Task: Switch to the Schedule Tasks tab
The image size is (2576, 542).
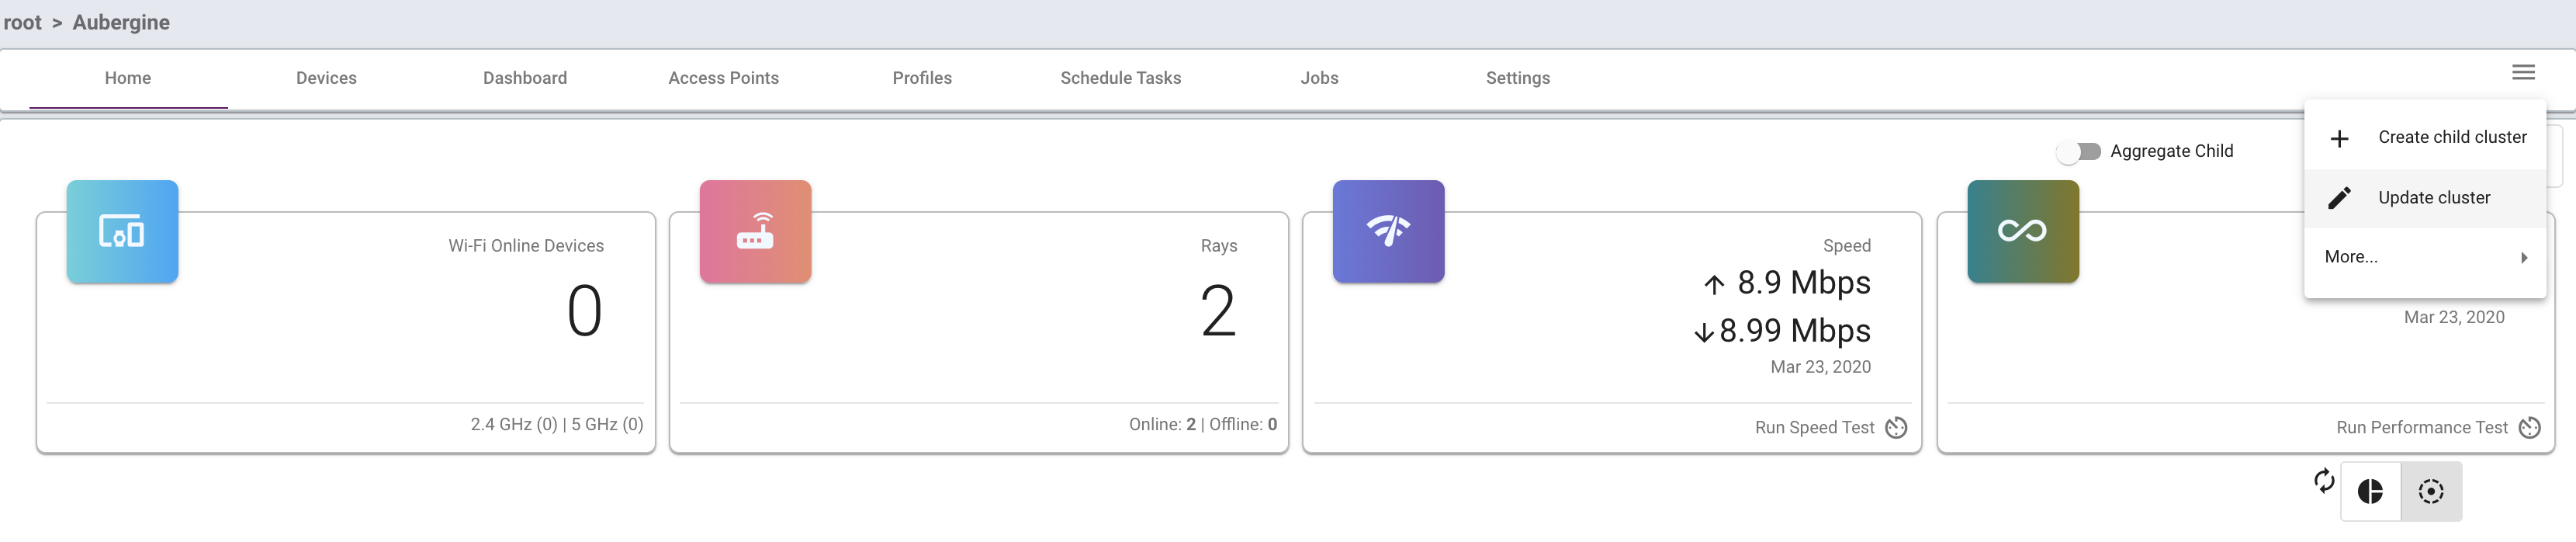Action: [1120, 78]
